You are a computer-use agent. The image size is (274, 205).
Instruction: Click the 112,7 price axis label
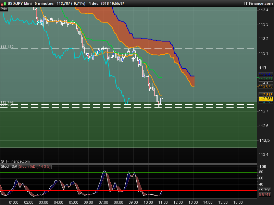tap(263, 111)
